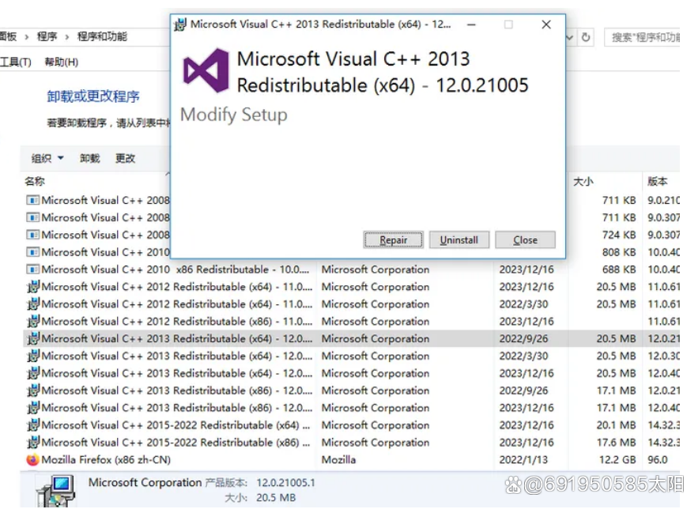Image resolution: width=698 pixels, height=509 pixels.
Task: Click the 2022/1/13 install date cell
Action: (523, 460)
